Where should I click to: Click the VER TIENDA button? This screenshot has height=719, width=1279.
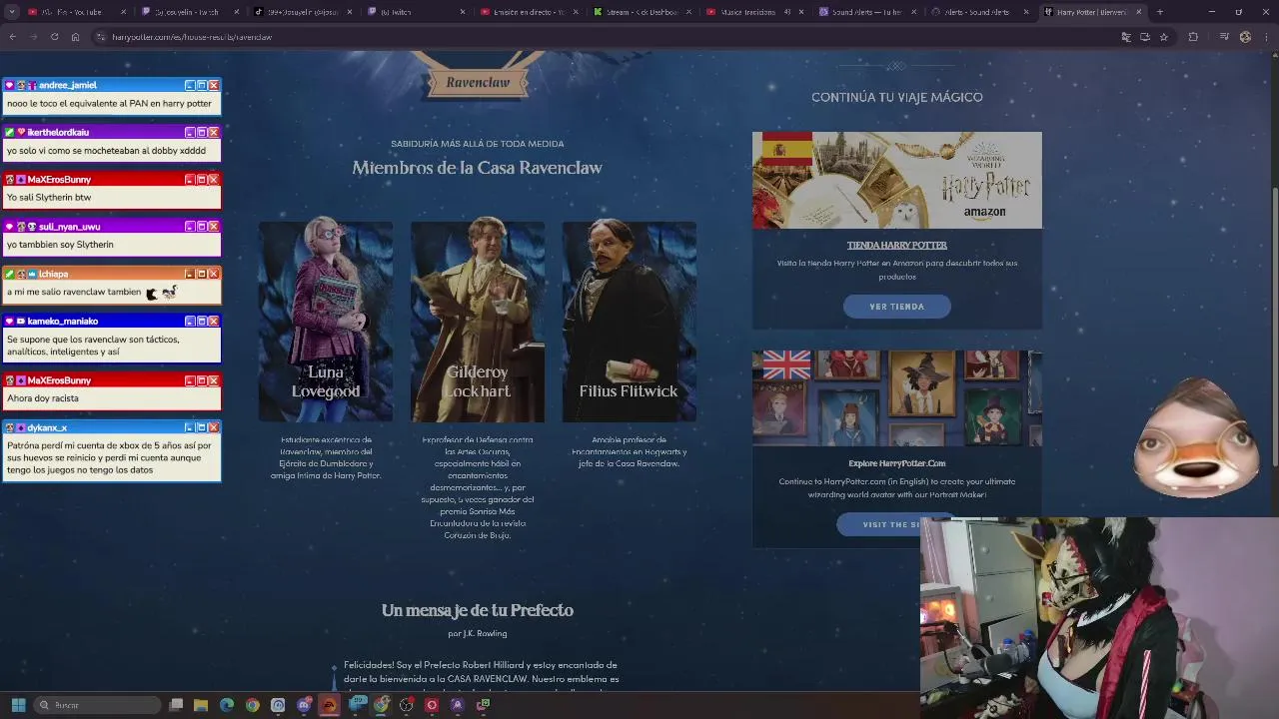(x=896, y=307)
